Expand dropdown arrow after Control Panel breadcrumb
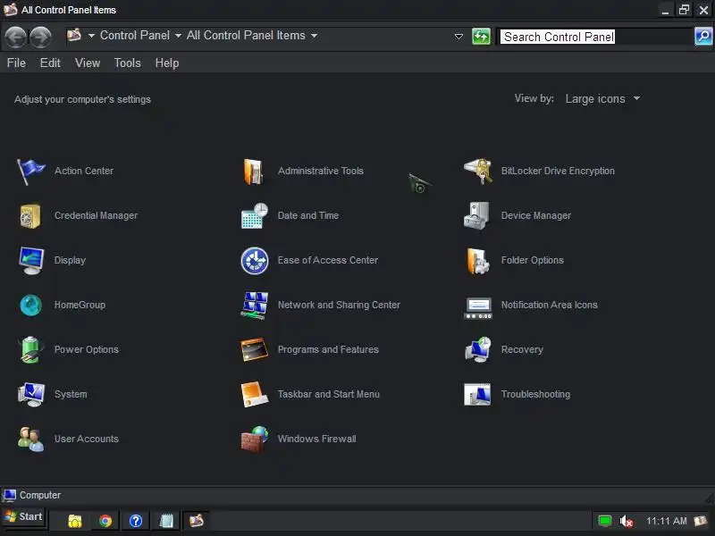 178,36
